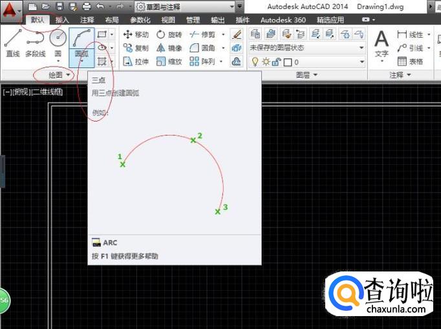Click the Move (移动) tool

135,34
